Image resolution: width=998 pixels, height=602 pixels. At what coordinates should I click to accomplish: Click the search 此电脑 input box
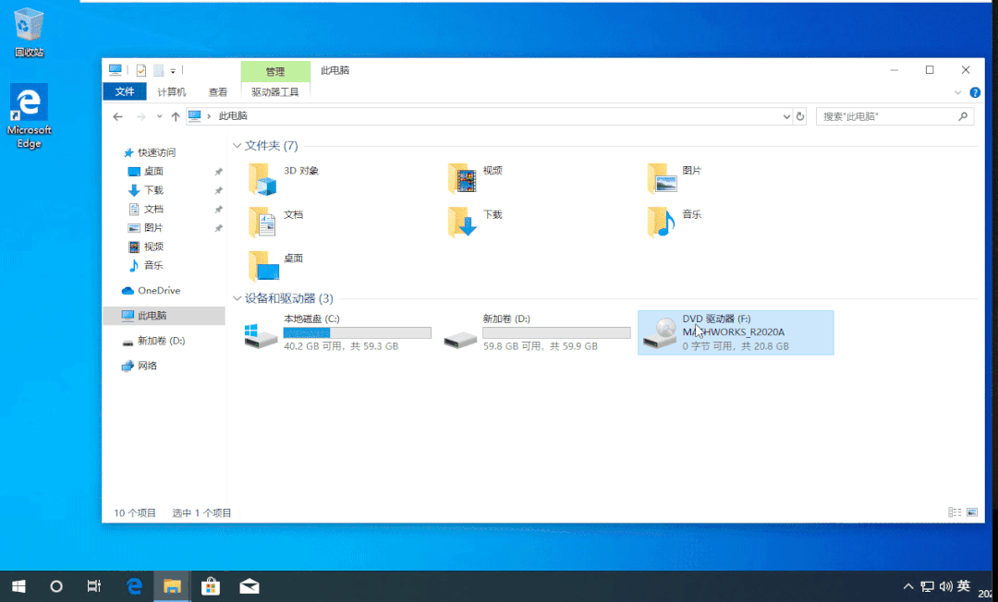885,116
